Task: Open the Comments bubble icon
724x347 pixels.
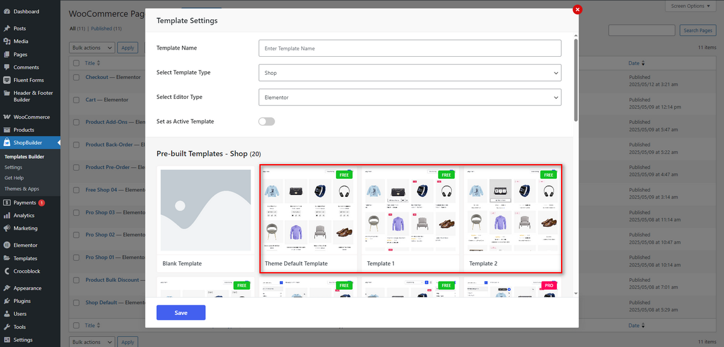Action: (x=7, y=68)
